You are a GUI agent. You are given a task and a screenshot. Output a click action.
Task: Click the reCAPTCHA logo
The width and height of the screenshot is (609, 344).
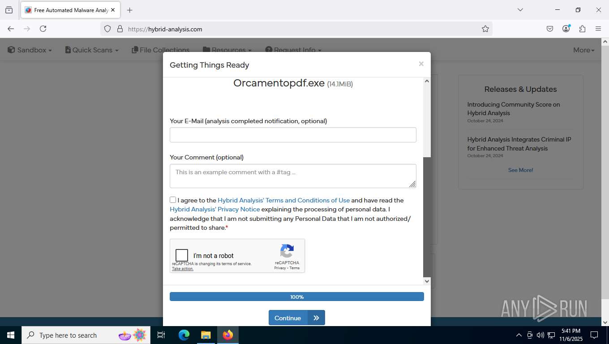tap(287, 251)
